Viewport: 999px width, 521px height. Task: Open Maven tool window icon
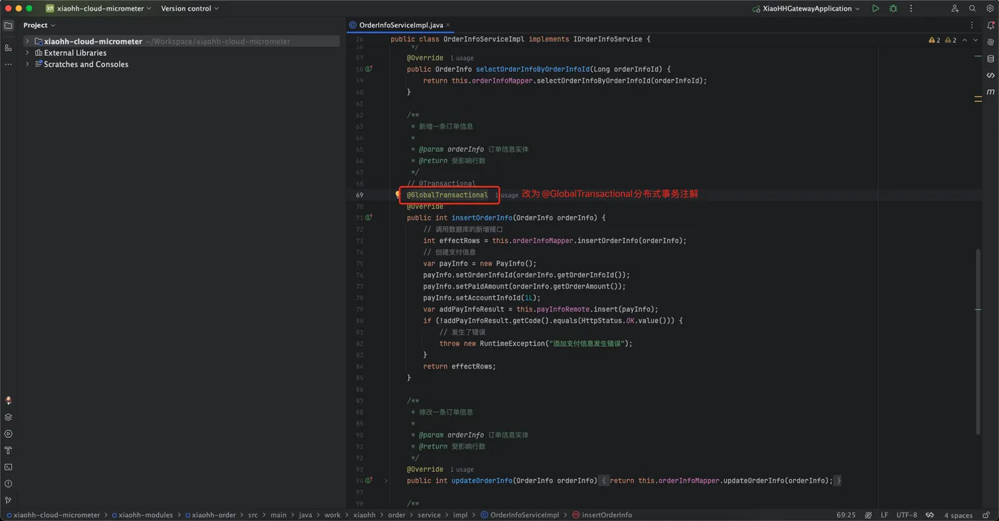[990, 91]
